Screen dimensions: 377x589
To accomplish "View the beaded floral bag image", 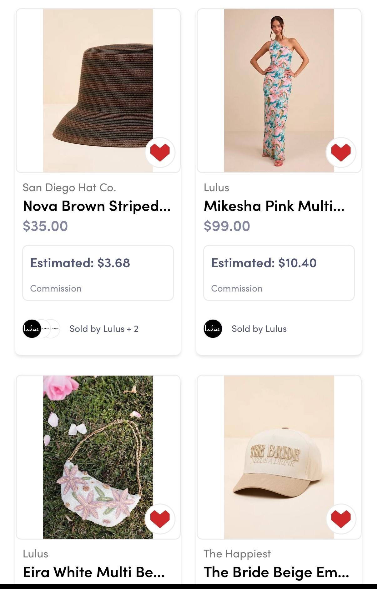I will (98, 457).
